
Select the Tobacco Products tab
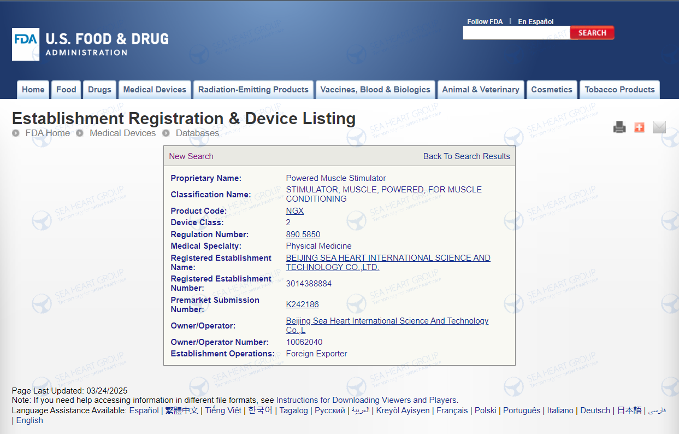pos(619,90)
